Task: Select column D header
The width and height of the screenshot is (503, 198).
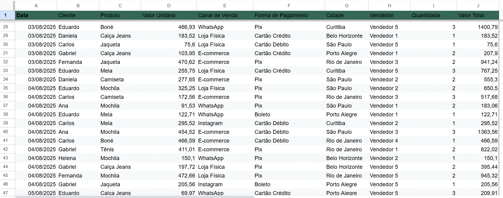Action: [169, 5]
